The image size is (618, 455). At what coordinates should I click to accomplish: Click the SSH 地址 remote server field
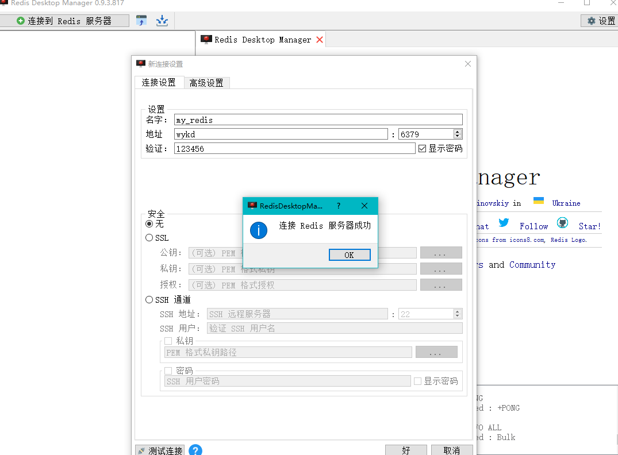click(297, 314)
